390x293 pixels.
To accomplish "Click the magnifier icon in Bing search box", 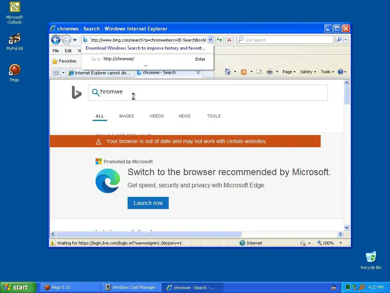I will click(96, 92).
